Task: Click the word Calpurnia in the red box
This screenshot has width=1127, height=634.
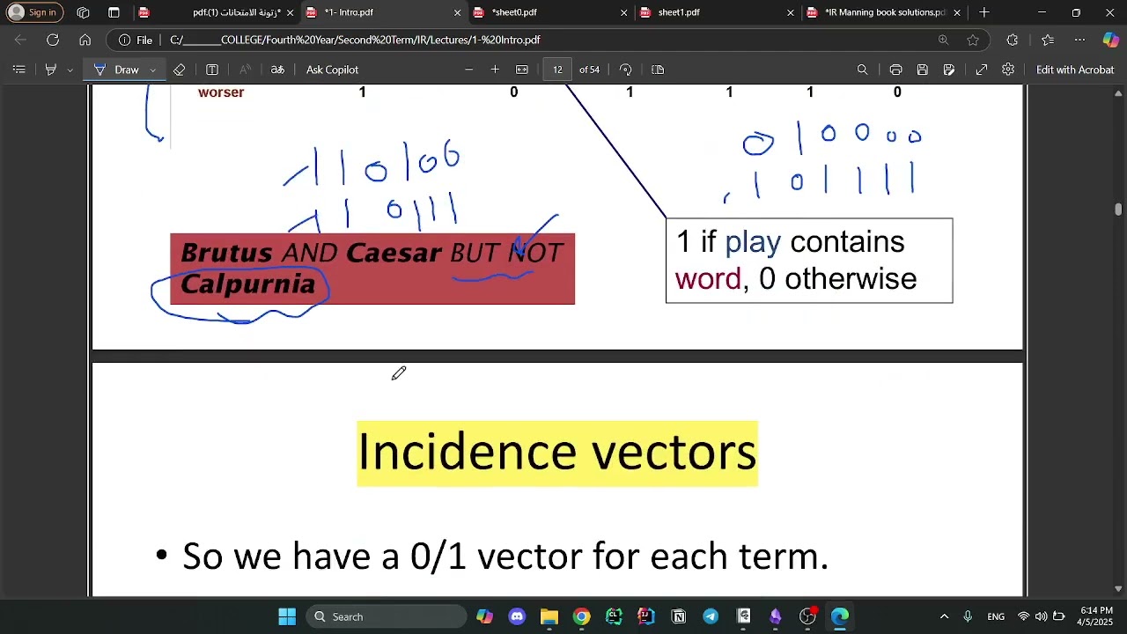Action: point(247,284)
